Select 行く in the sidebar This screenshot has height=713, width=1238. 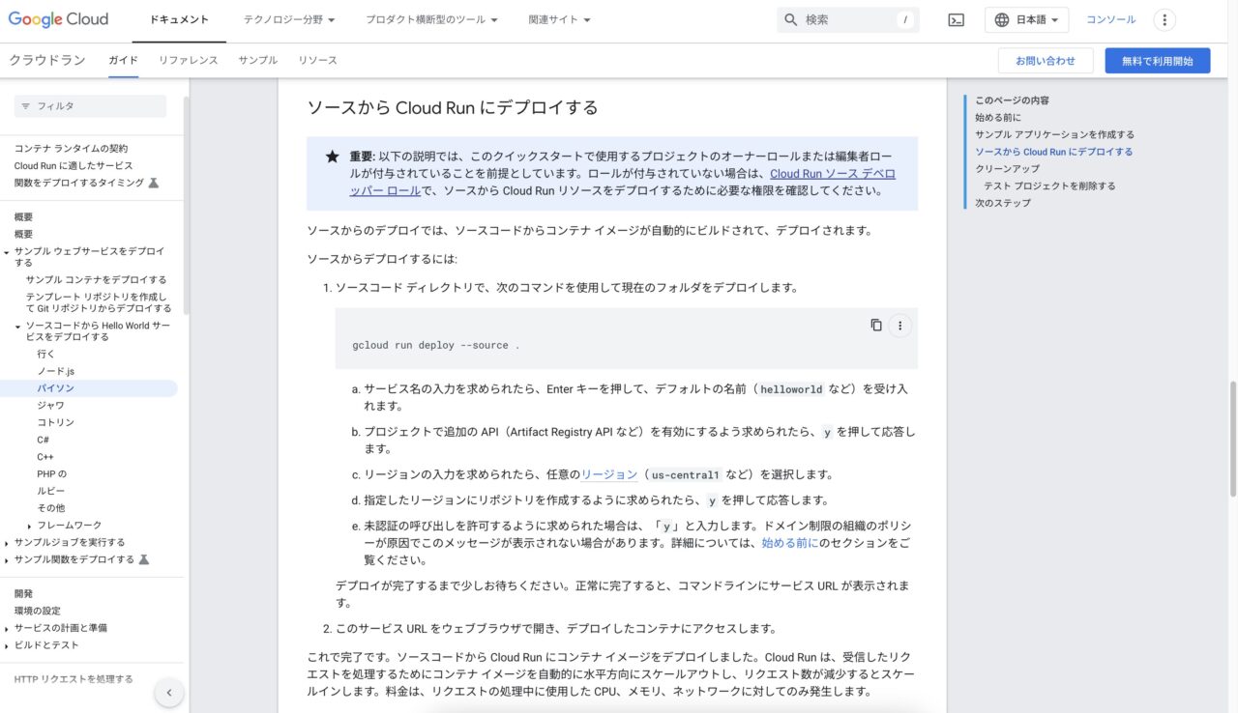point(46,355)
